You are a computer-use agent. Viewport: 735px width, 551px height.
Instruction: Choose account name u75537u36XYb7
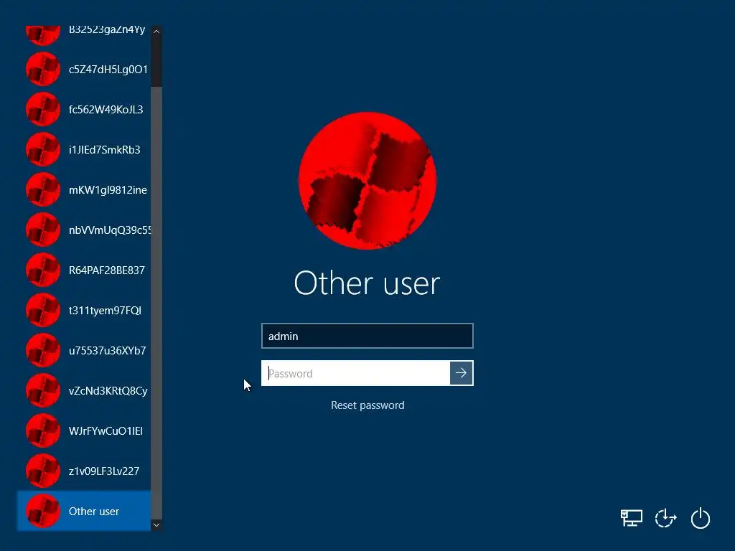(108, 350)
